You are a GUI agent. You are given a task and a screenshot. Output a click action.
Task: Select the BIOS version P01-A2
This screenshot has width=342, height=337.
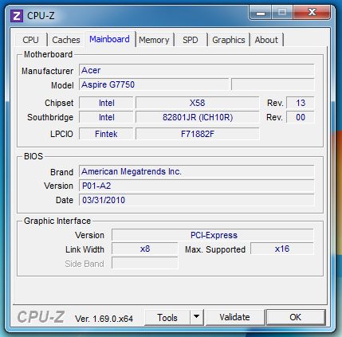197,186
